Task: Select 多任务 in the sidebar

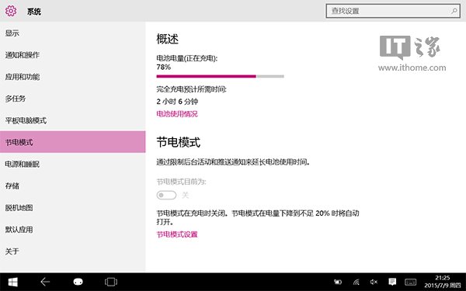Action: pyautogui.click(x=73, y=99)
